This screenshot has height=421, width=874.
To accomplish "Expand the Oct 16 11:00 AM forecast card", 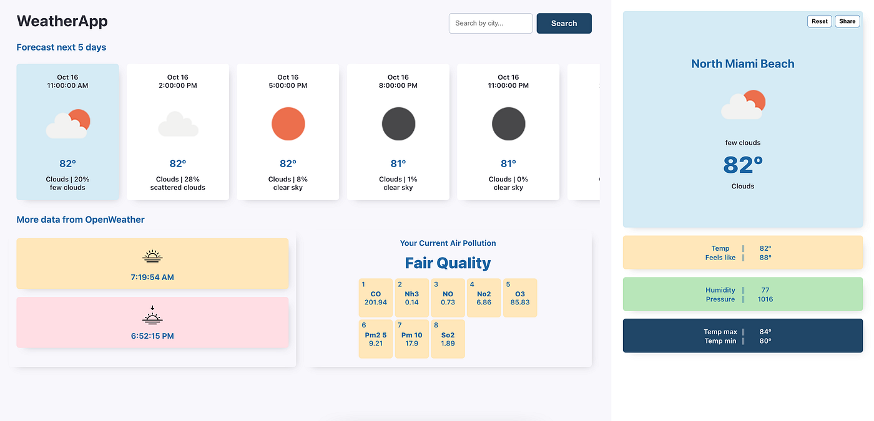I will pos(67,132).
